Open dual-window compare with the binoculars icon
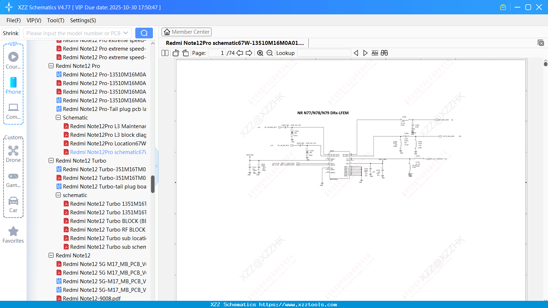The width and height of the screenshot is (548, 308). pyautogui.click(x=384, y=53)
